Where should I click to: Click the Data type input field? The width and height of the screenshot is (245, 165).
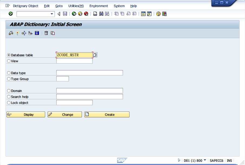tap(90, 73)
